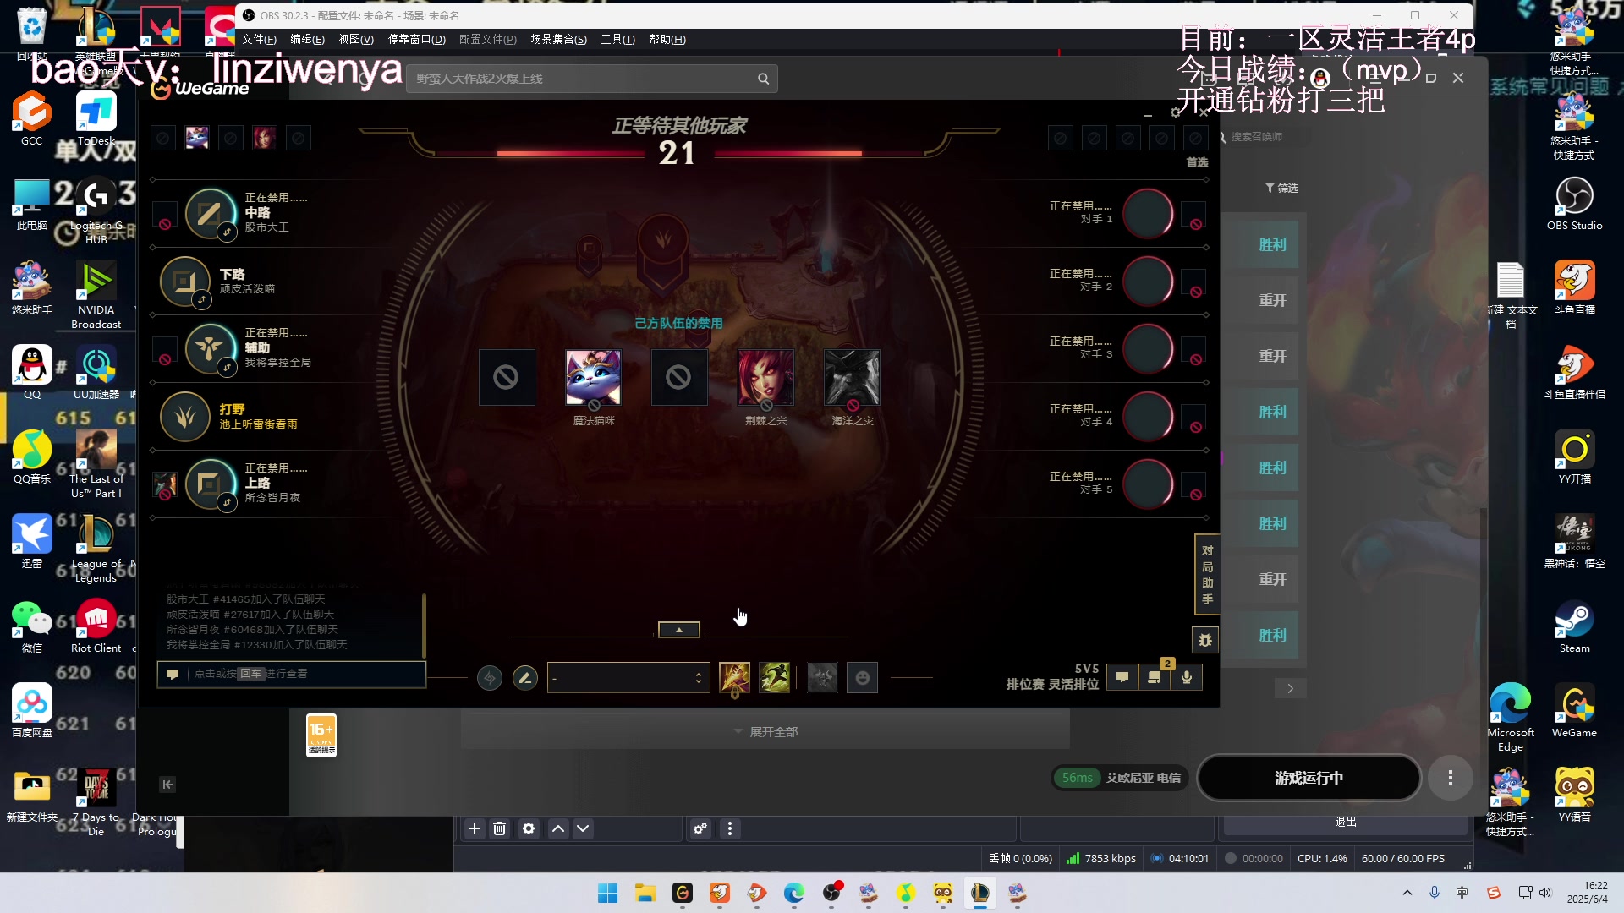Open OBS 工具(T) menu
The width and height of the screenshot is (1624, 913).
(x=617, y=40)
